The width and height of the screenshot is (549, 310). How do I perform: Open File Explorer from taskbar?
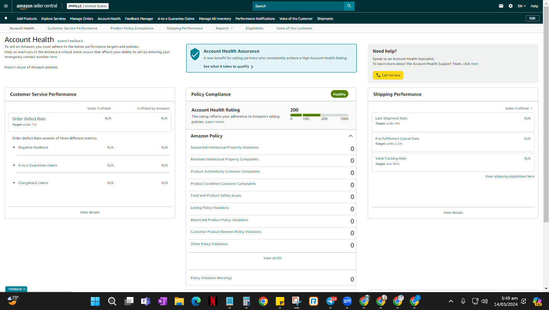[x=179, y=301]
